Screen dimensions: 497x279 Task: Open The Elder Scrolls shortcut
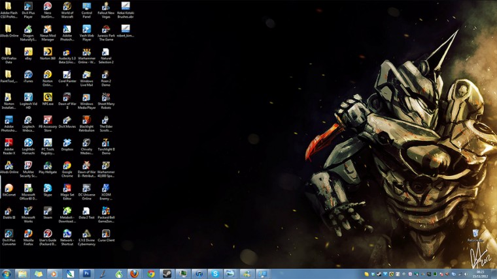pyautogui.click(x=106, y=124)
